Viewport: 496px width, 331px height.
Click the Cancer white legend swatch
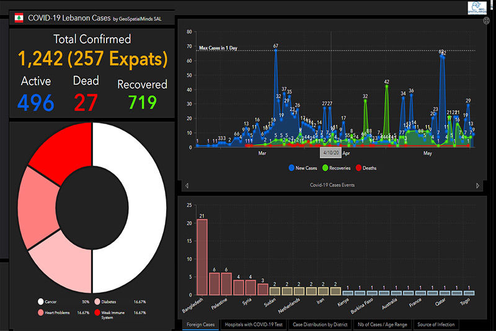[40, 302]
